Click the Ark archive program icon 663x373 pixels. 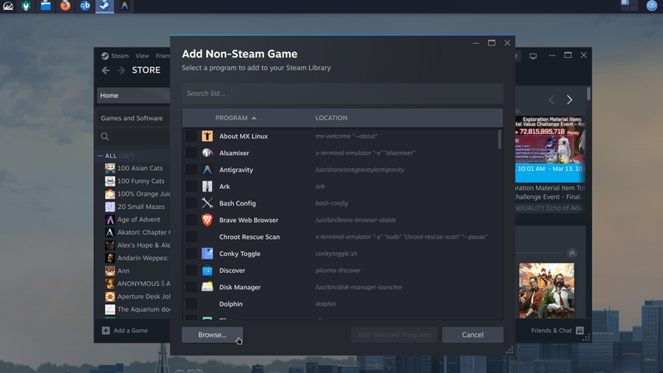[207, 186]
